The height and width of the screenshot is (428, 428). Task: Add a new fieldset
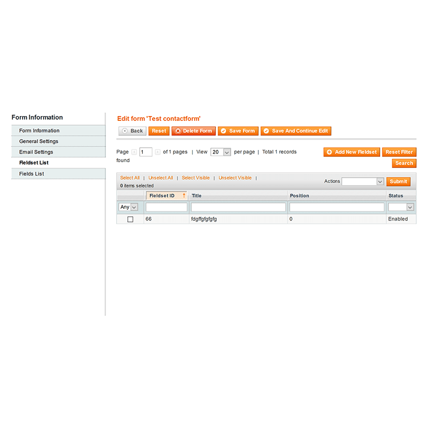tap(351, 152)
